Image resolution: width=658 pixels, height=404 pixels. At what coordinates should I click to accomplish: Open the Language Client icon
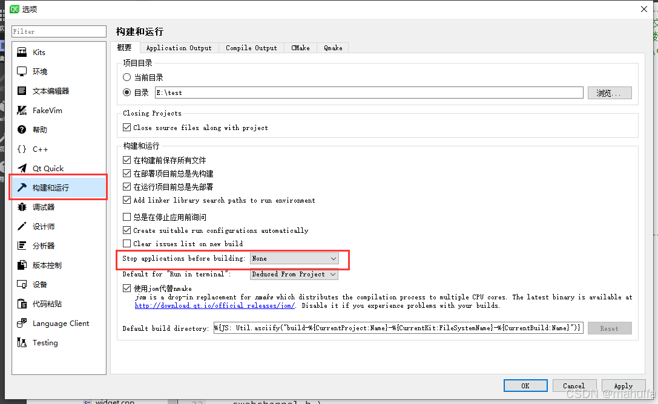click(22, 323)
